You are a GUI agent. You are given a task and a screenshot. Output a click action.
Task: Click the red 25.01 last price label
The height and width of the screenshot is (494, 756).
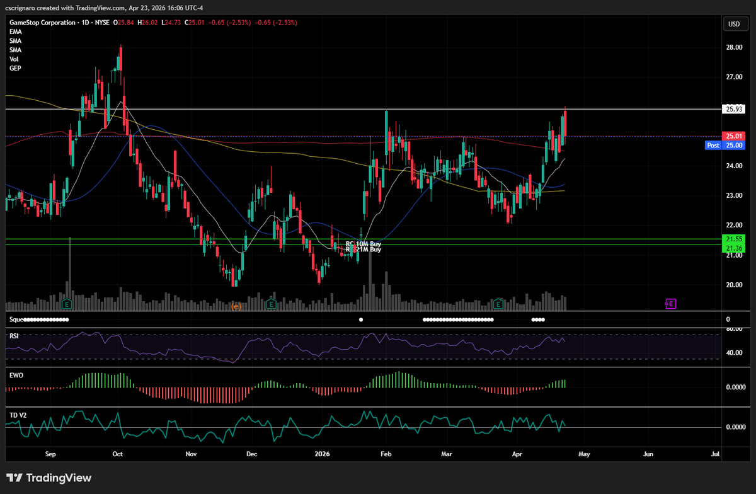tap(734, 136)
